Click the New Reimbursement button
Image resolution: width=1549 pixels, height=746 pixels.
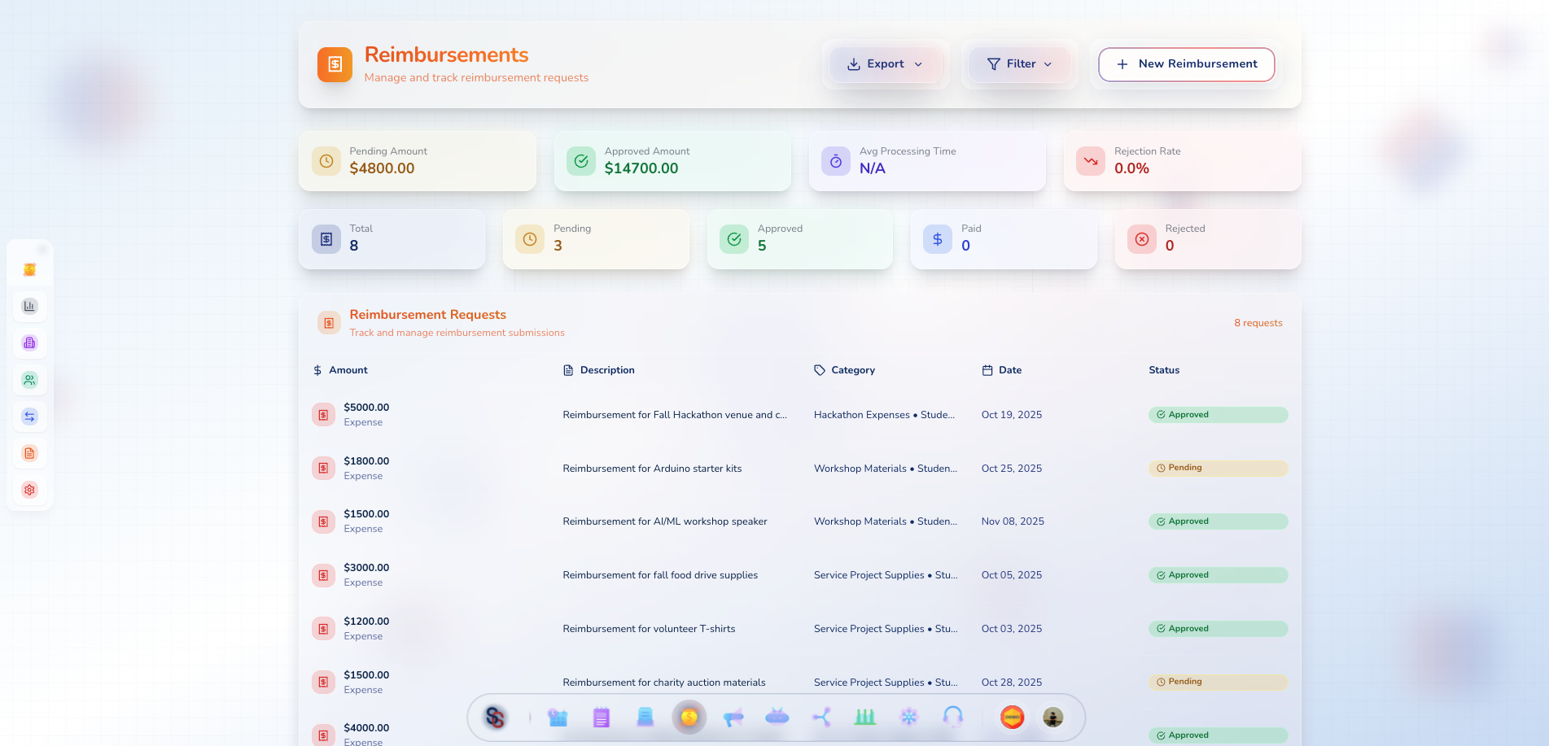click(x=1186, y=64)
